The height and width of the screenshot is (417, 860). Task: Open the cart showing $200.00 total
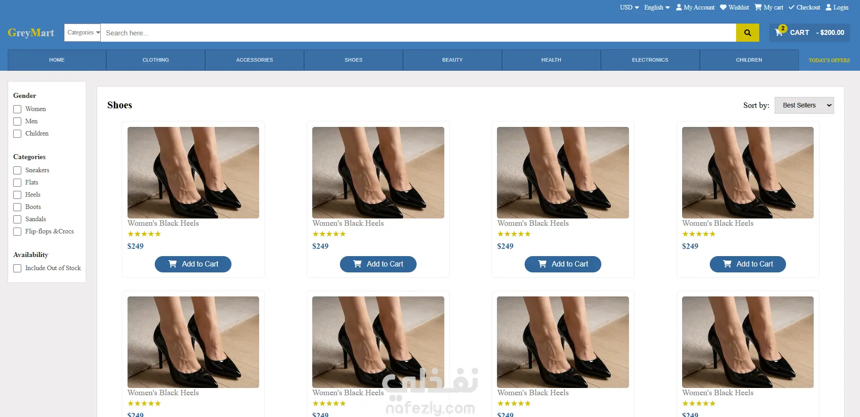[x=810, y=33]
